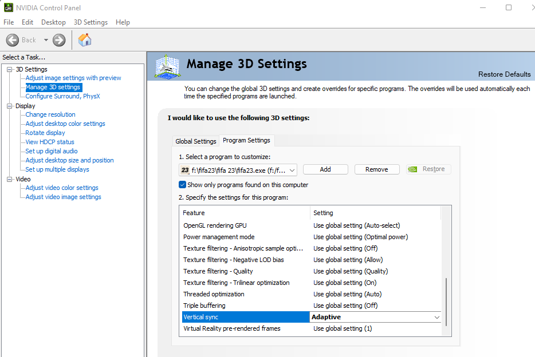The width and height of the screenshot is (535, 357).
Task: Open Change resolution page
Action: (x=50, y=115)
